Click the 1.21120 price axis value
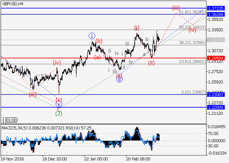Image resolution: width=229 pixels, height=163 pixels. pos(216,113)
